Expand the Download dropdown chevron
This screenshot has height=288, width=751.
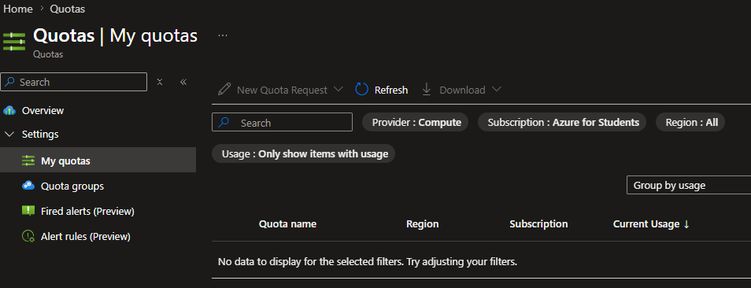(x=497, y=90)
